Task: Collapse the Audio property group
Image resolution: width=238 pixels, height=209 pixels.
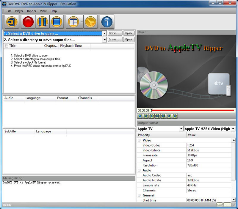Action: 139,170
